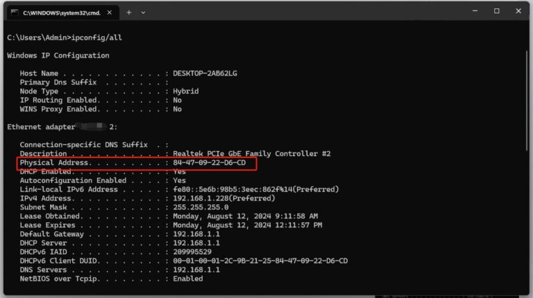Image resolution: width=533 pixels, height=298 pixels.
Task: Click the subnet mask 255.255.255.0
Action: (x=201, y=207)
